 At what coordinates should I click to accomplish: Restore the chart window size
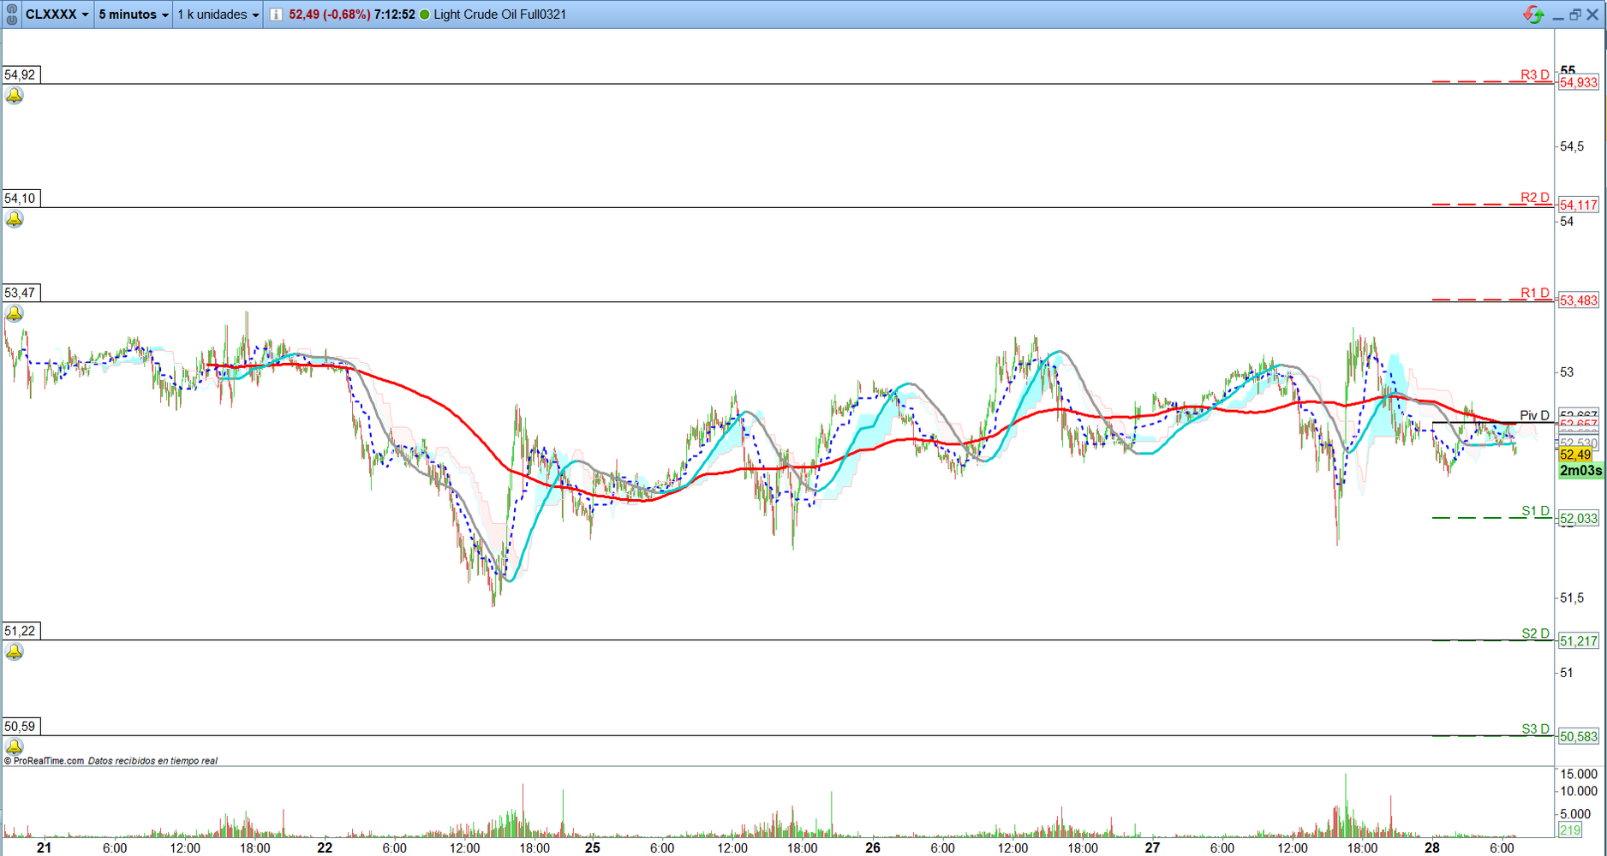pyautogui.click(x=1574, y=15)
